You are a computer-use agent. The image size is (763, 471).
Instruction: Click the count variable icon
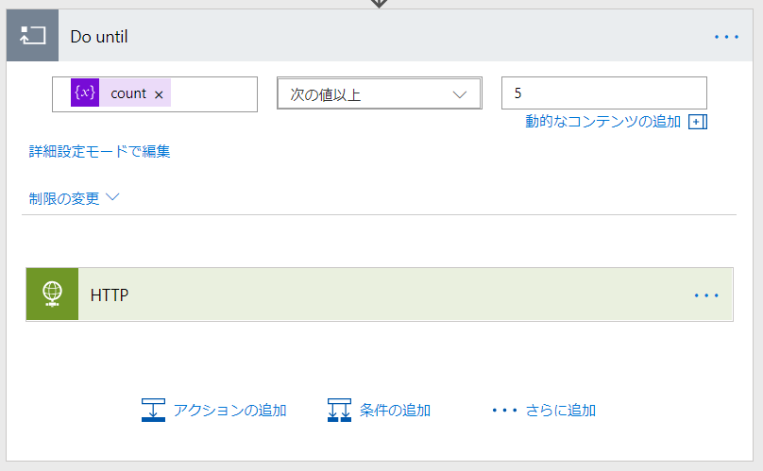(x=85, y=93)
